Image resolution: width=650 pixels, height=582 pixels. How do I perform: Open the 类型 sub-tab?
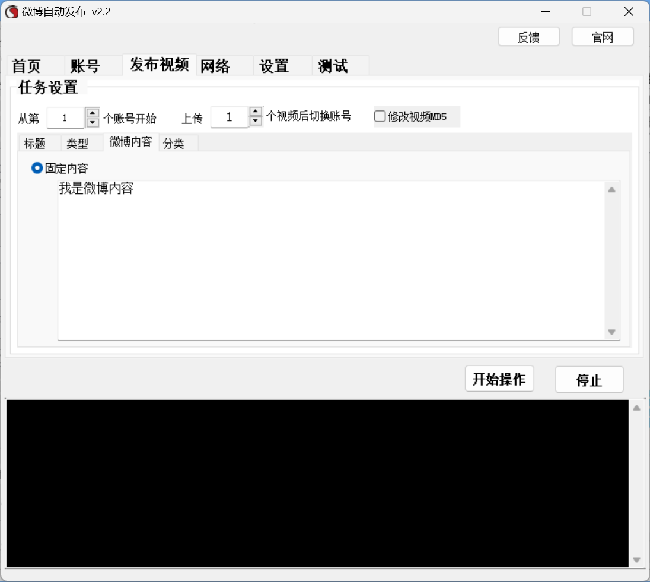point(77,144)
